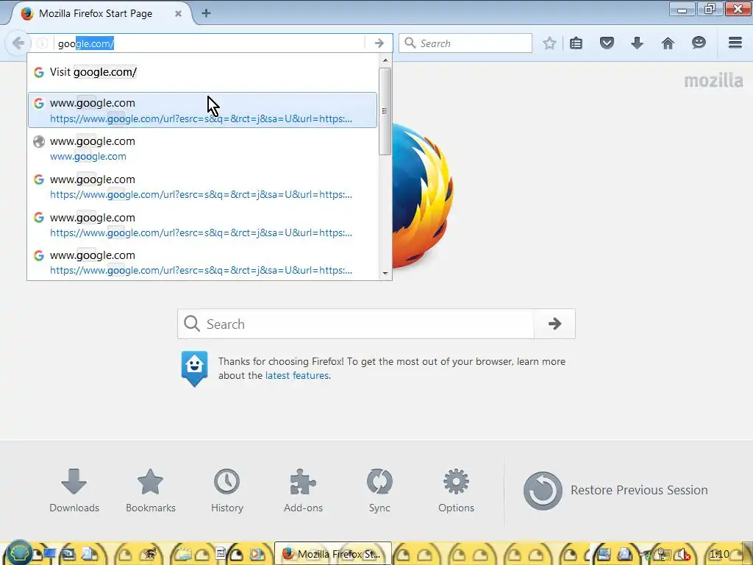The width and height of the screenshot is (753, 565).
Task: Open the toolbar Downloads arrow panel
Action: tap(638, 43)
